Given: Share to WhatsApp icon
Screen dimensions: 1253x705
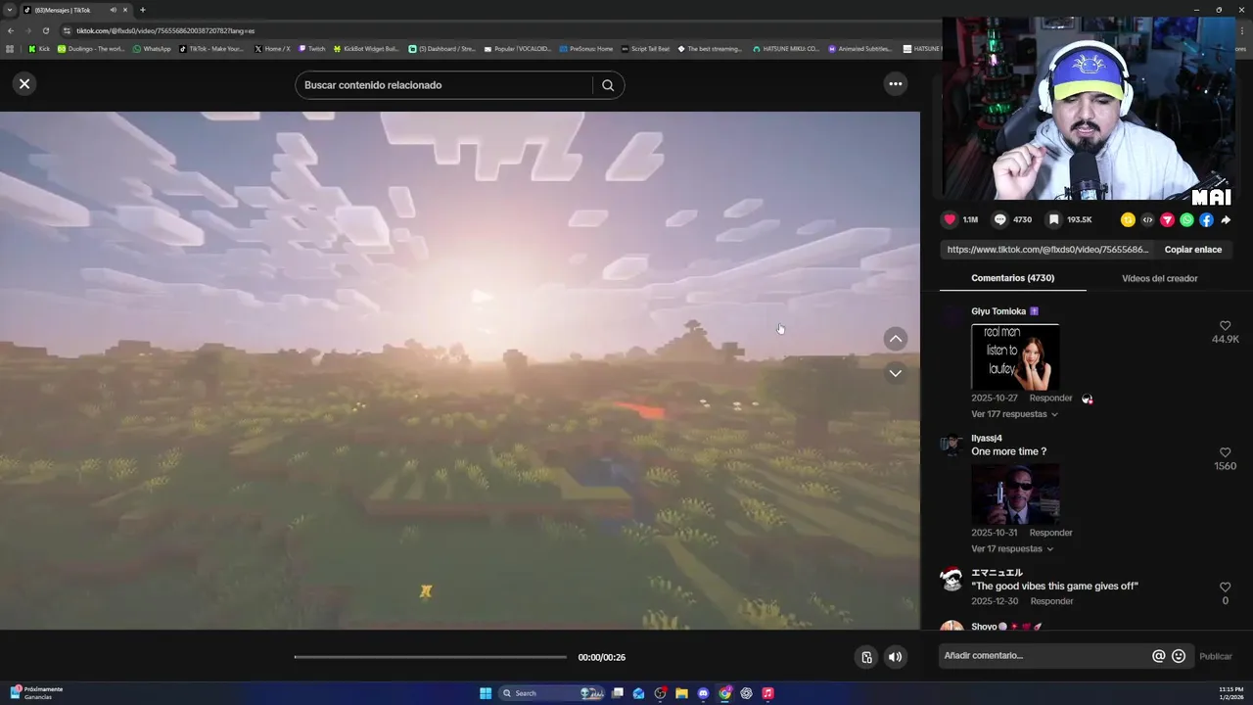Looking at the screenshot, I should pyautogui.click(x=1186, y=220).
